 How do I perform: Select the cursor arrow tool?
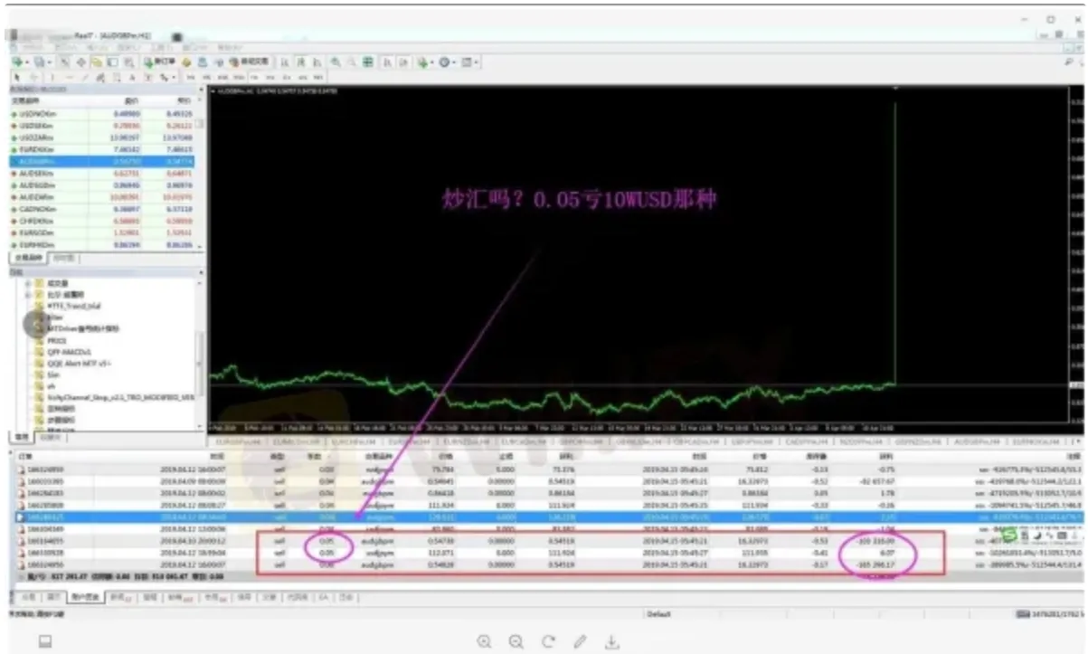pyautogui.click(x=16, y=77)
